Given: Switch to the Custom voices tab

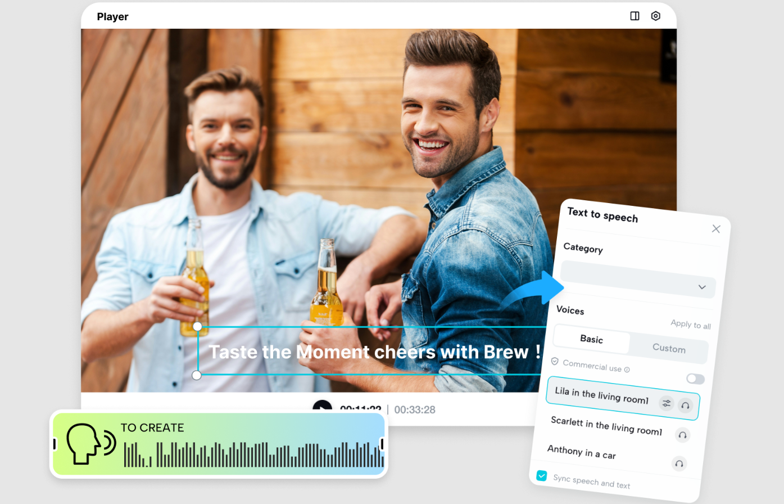Looking at the screenshot, I should [669, 348].
